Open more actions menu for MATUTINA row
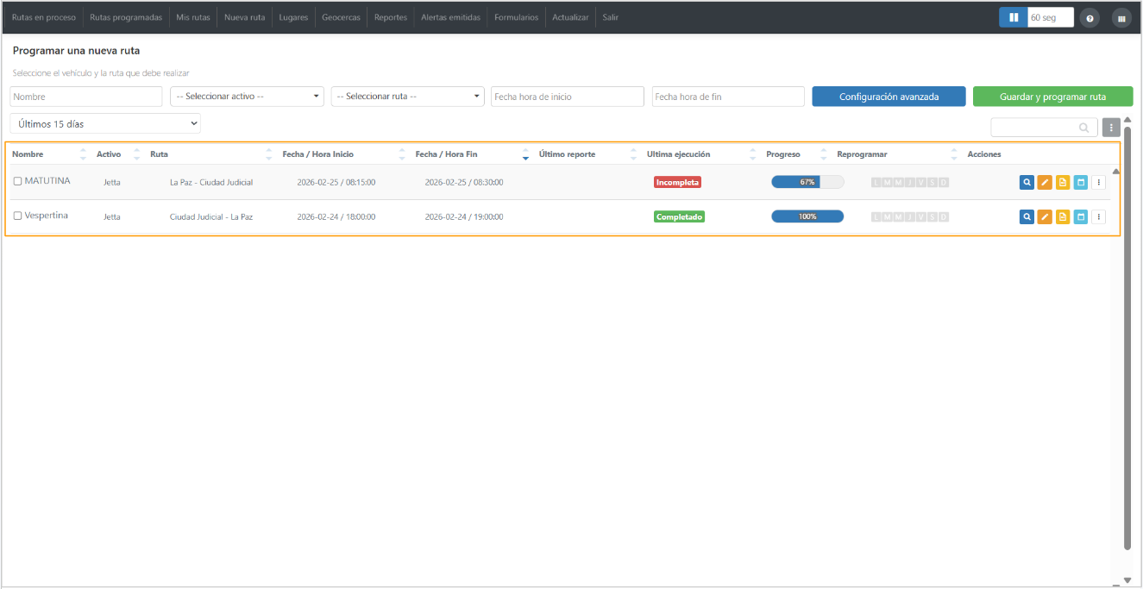 click(x=1098, y=182)
